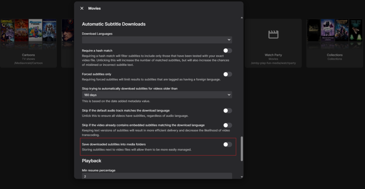
Task: Close the Movies settings dialog
Action: tap(82, 8)
